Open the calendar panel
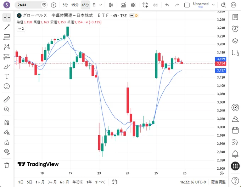The width and height of the screenshot is (241, 187). [235, 130]
